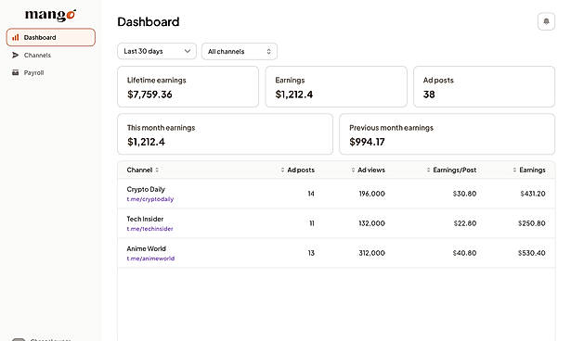This screenshot has height=341, width=571.
Task: Open t.me/techinsider link
Action: (x=149, y=229)
